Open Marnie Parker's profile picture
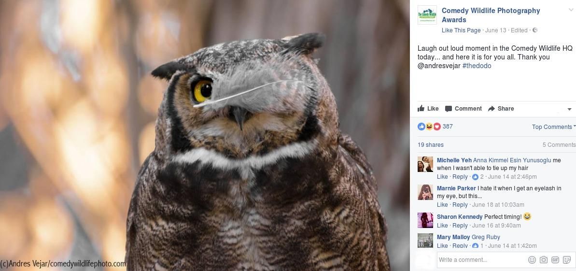 pyautogui.click(x=425, y=192)
